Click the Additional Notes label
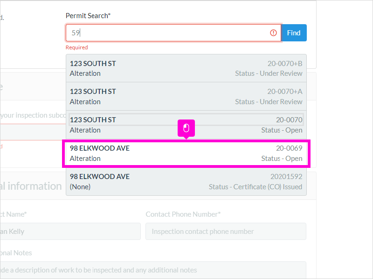Screen dimensions: 373x279 [x=16, y=253]
